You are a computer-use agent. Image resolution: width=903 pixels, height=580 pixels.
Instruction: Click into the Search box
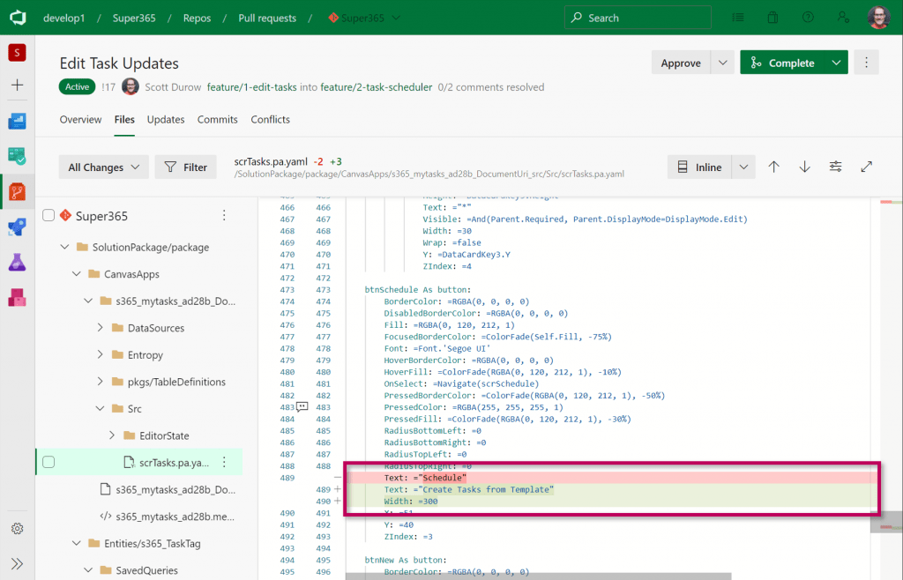click(638, 18)
